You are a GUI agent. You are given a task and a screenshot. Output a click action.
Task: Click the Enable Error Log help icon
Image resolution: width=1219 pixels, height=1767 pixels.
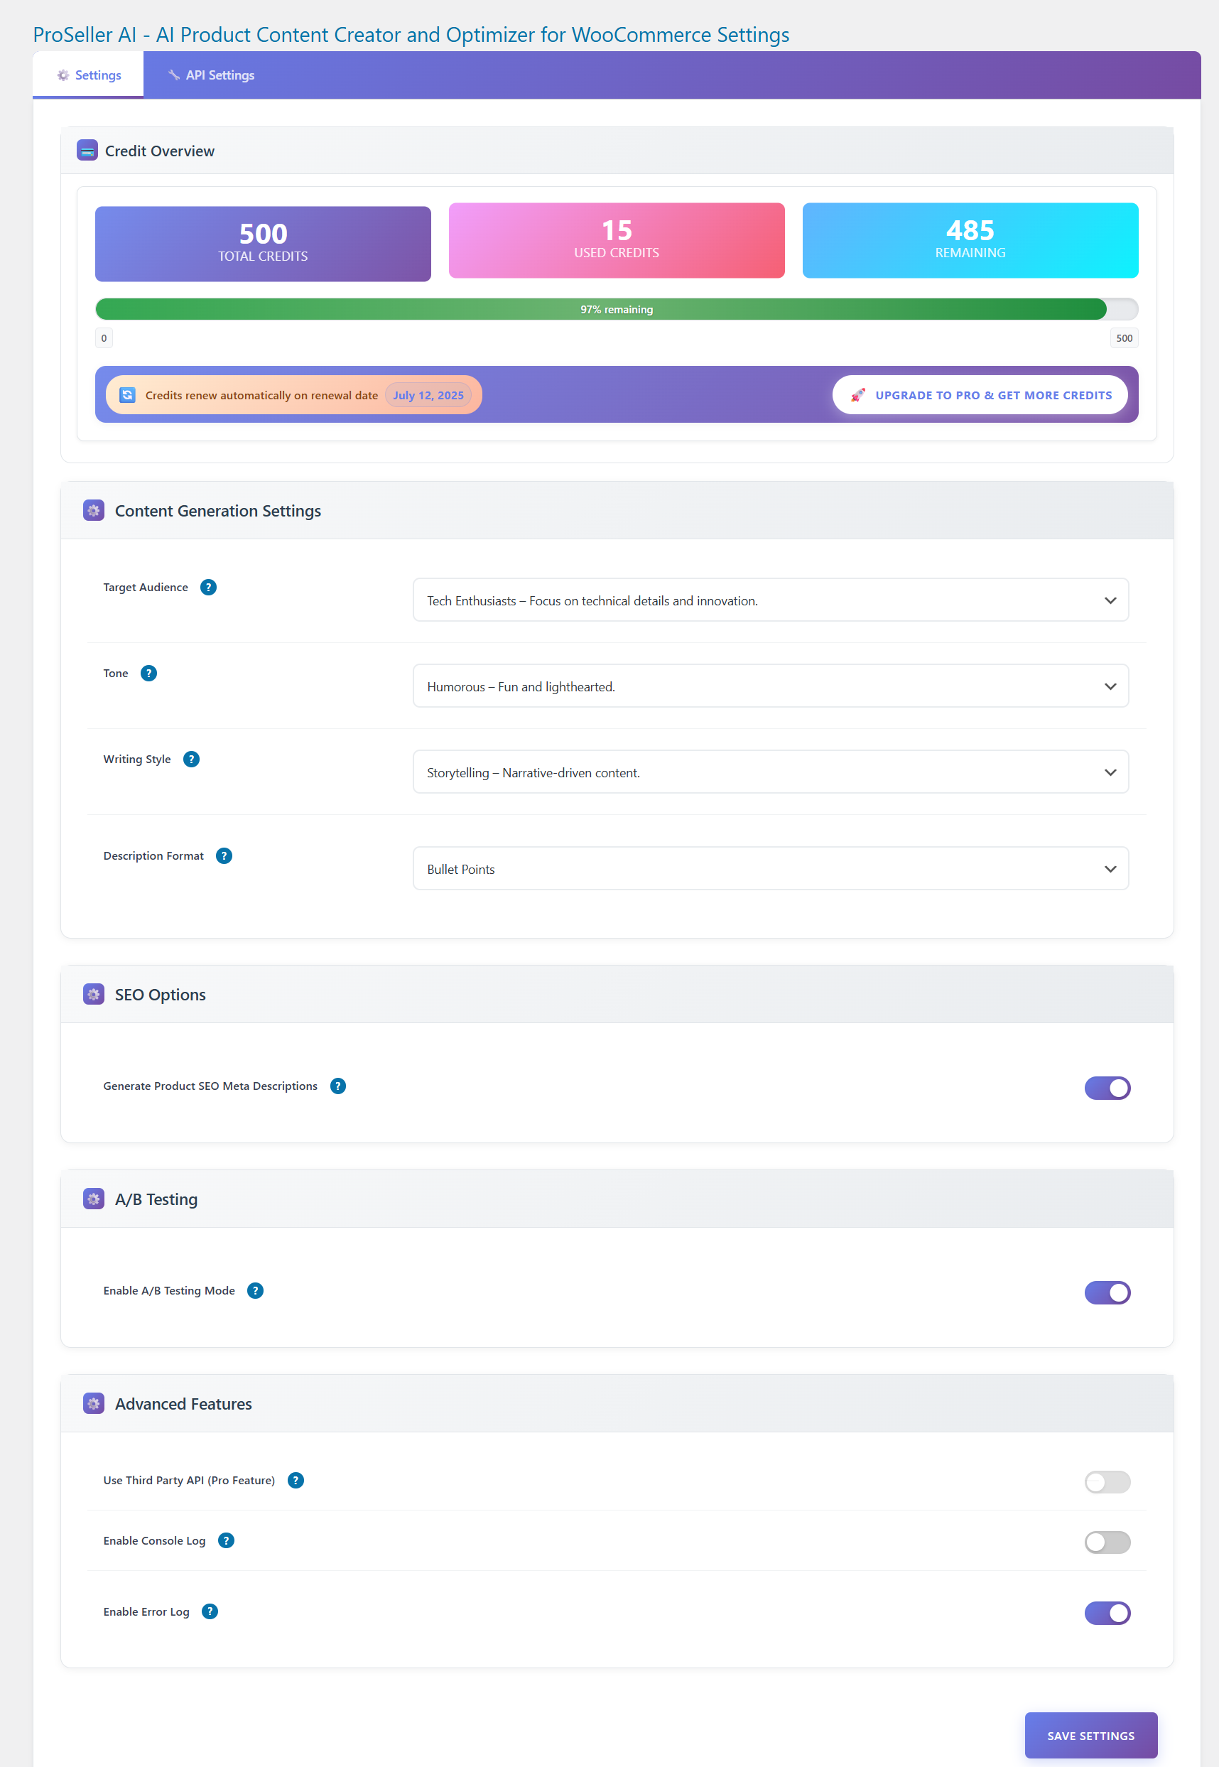click(x=210, y=1611)
